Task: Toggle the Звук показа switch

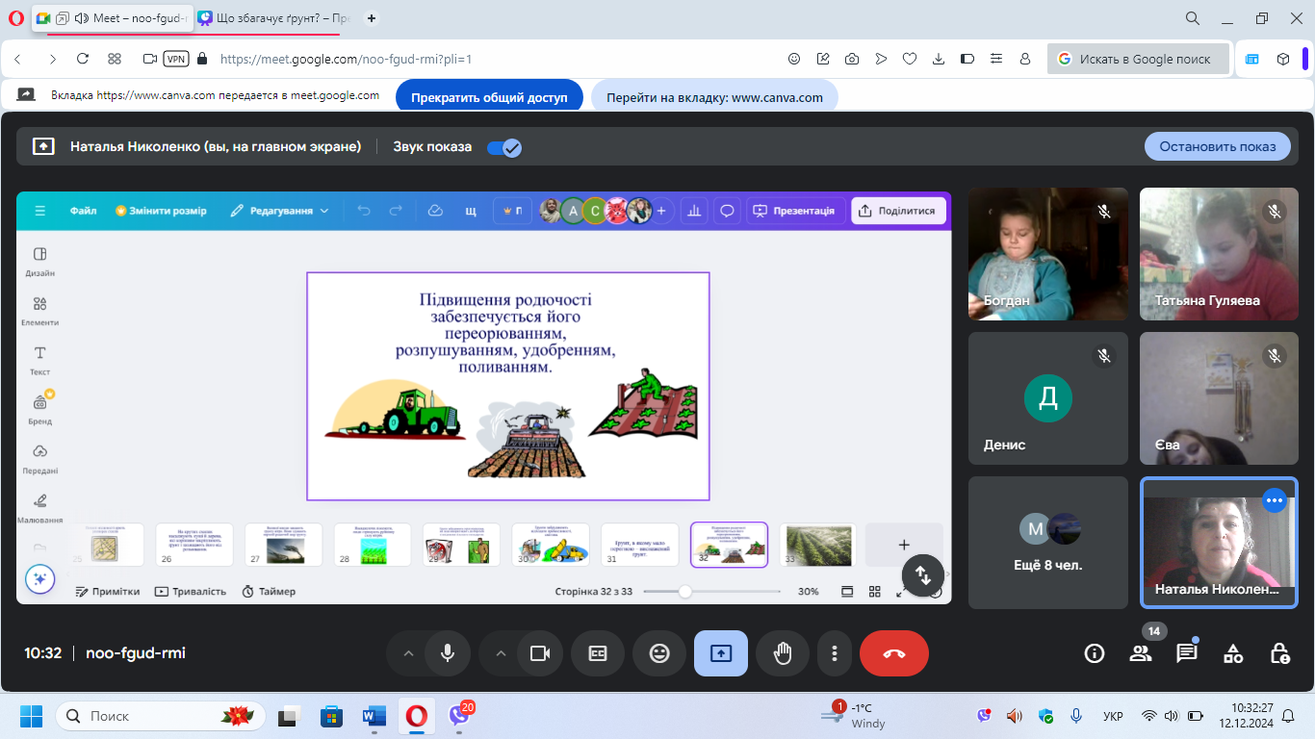Action: click(x=504, y=147)
